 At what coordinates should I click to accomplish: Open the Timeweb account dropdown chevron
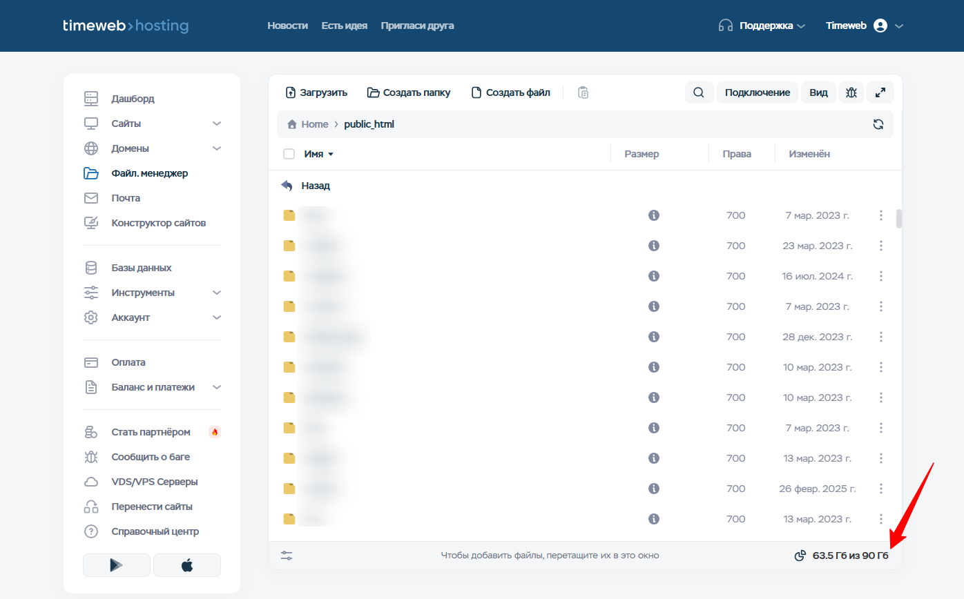click(898, 26)
